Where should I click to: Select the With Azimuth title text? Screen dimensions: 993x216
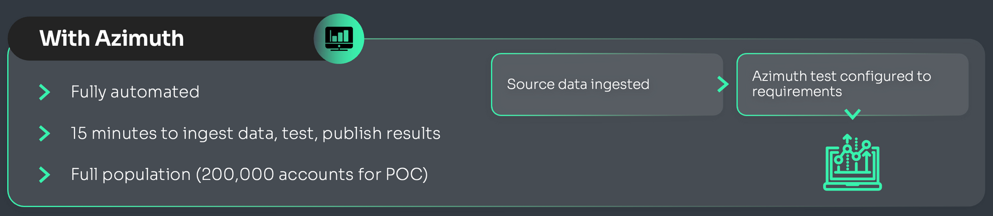click(112, 39)
